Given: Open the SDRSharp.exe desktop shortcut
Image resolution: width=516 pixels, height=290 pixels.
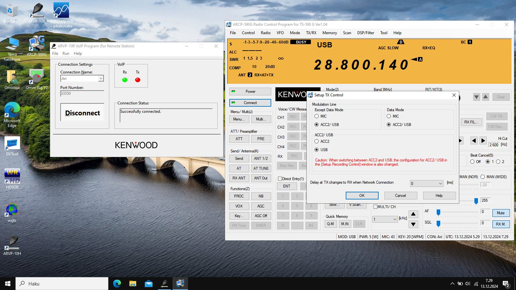Looking at the screenshot, I should tap(61, 15).
